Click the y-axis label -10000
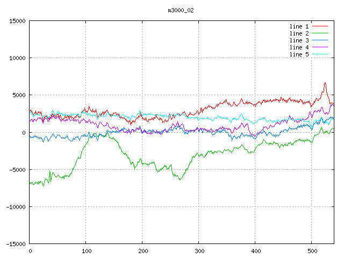Screen dimensions: 344x258 click(16, 207)
